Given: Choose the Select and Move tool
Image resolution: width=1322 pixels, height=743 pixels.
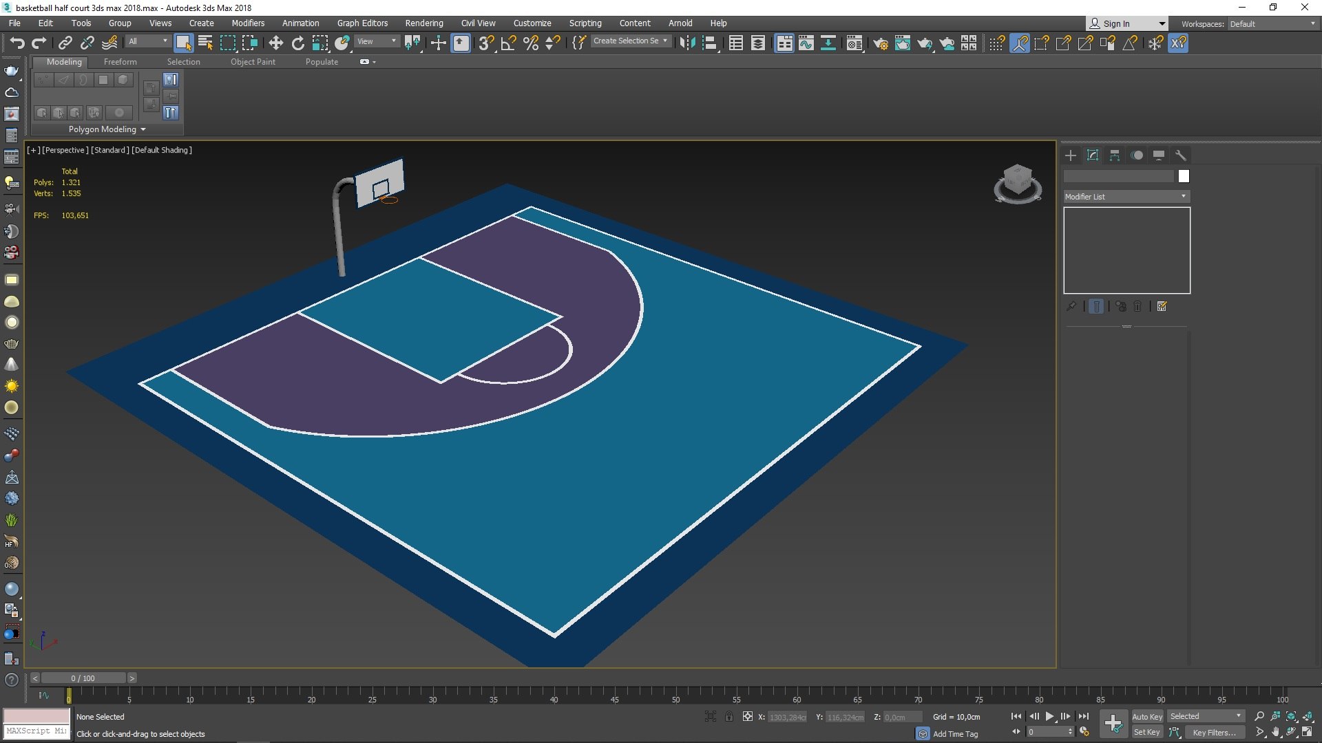Looking at the screenshot, I should [275, 43].
